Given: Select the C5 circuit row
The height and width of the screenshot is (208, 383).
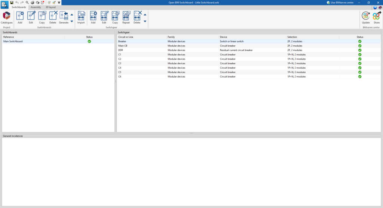Looking at the screenshot, I should pos(249,72).
